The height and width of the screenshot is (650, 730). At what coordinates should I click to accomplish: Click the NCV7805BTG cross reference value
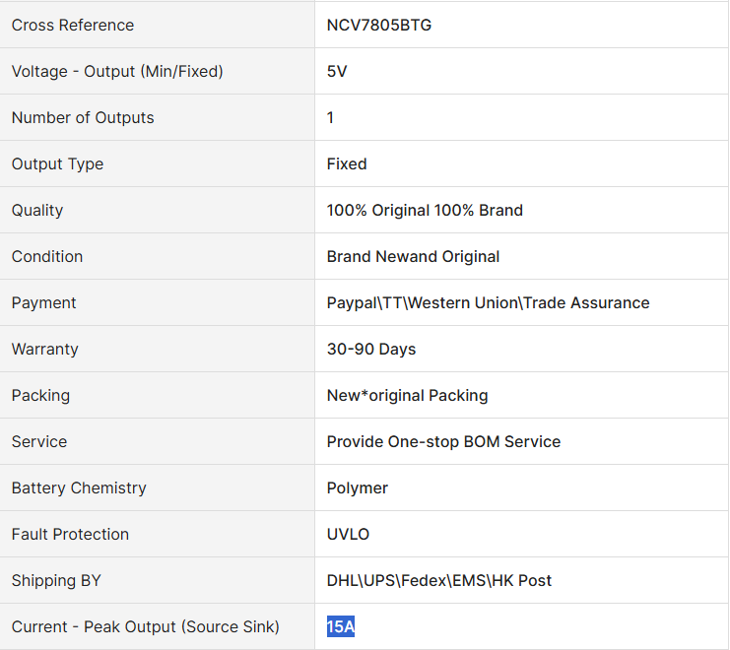point(379,26)
